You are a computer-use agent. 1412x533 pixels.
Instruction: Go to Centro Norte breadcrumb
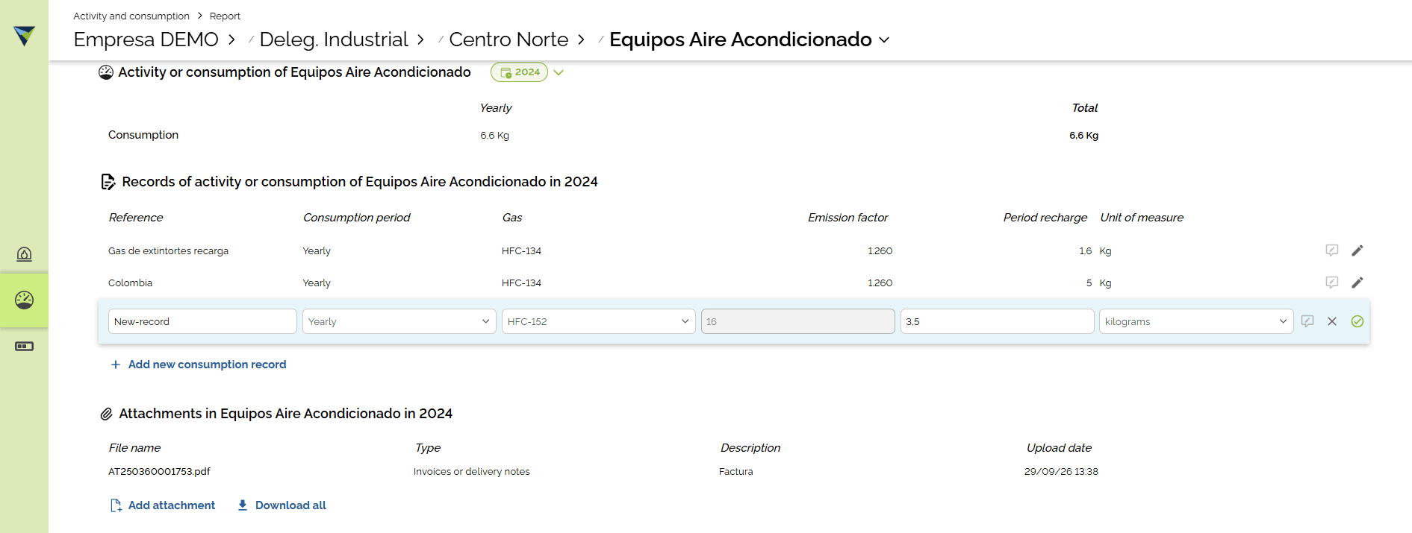[x=508, y=40]
